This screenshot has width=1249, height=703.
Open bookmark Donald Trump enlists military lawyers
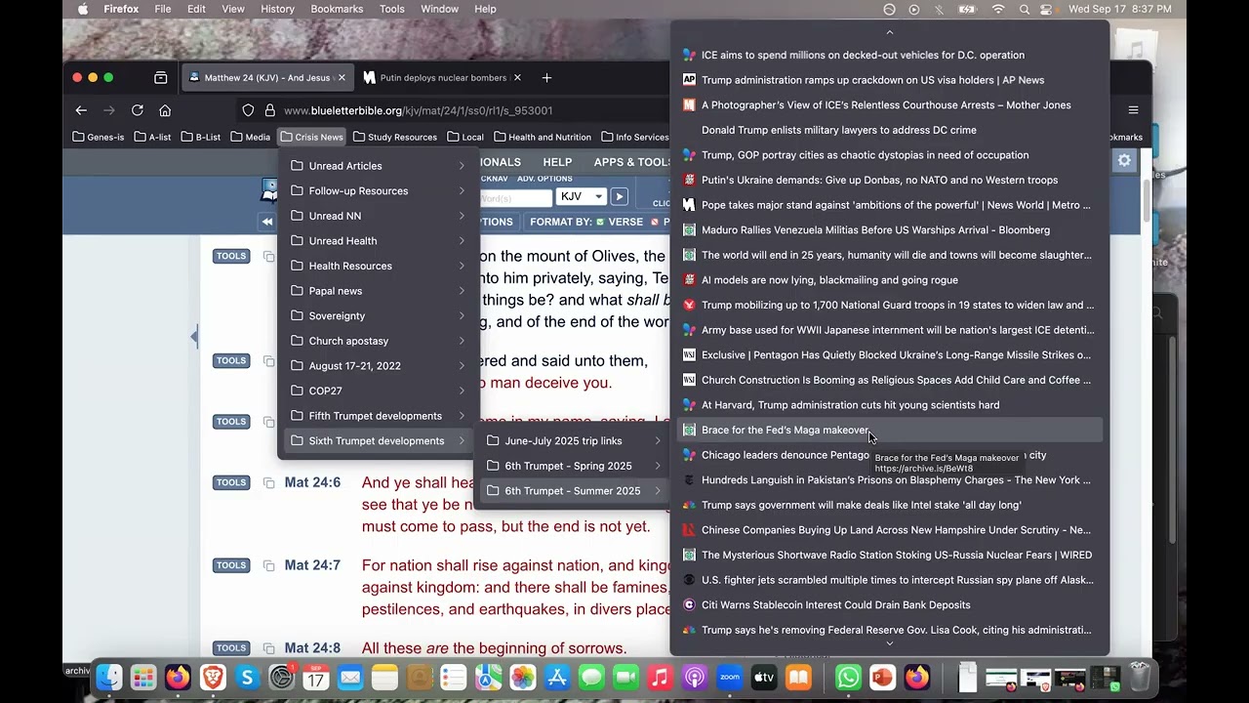(889, 130)
